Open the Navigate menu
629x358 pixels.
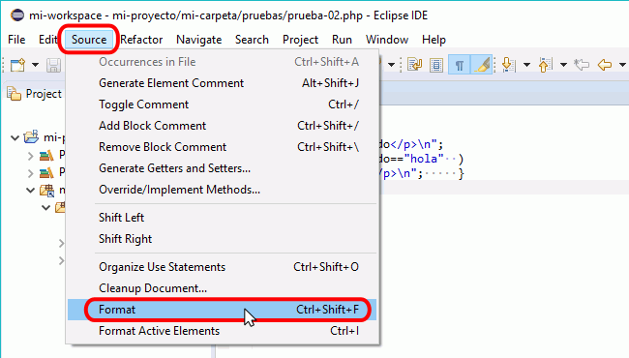click(x=199, y=40)
